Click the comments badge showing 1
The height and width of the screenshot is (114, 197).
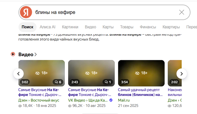(108, 82)
